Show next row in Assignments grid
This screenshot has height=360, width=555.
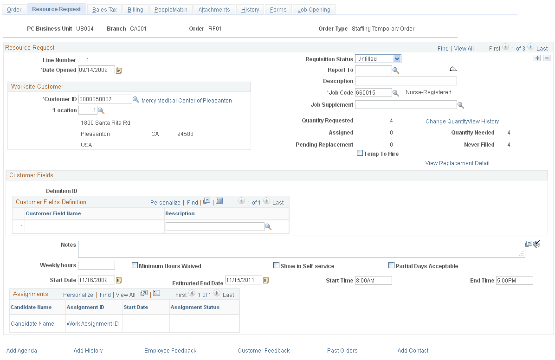(217, 293)
